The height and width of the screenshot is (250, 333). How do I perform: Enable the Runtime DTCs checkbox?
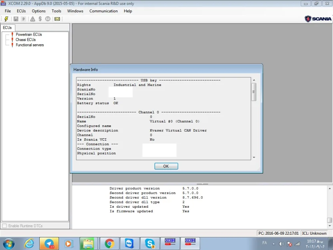(x=4, y=226)
